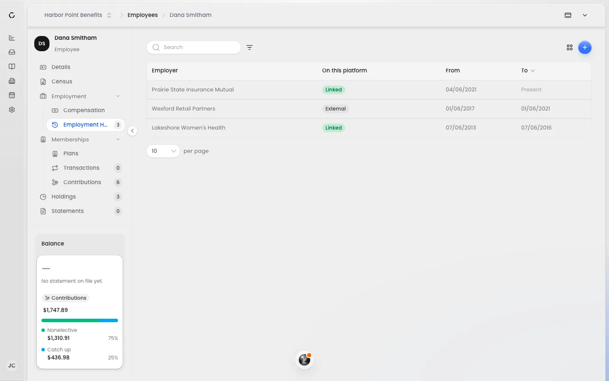Open the 10 per page dropdown
Image resolution: width=609 pixels, height=381 pixels.
pyautogui.click(x=163, y=151)
